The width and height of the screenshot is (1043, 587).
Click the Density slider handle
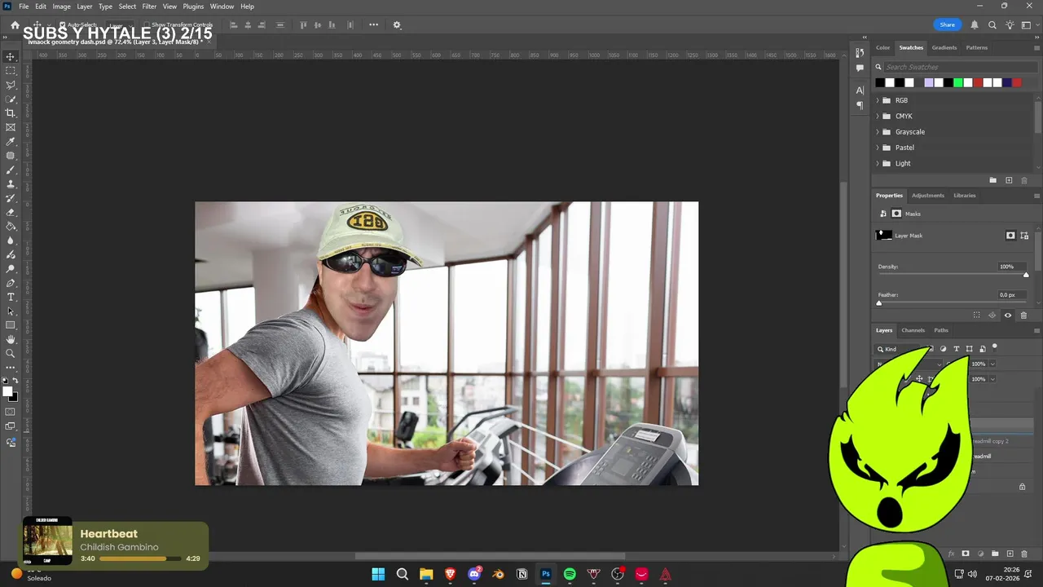[1026, 275]
